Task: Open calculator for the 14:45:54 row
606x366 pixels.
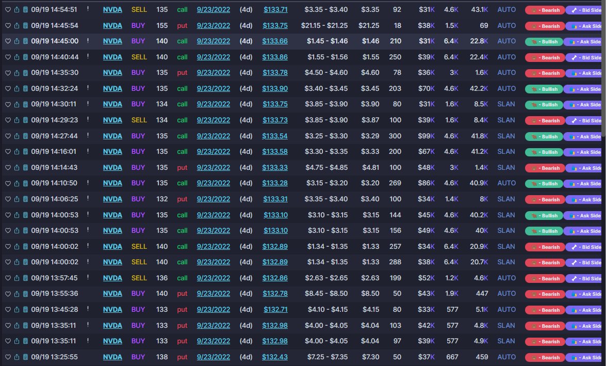Action: (25, 25)
